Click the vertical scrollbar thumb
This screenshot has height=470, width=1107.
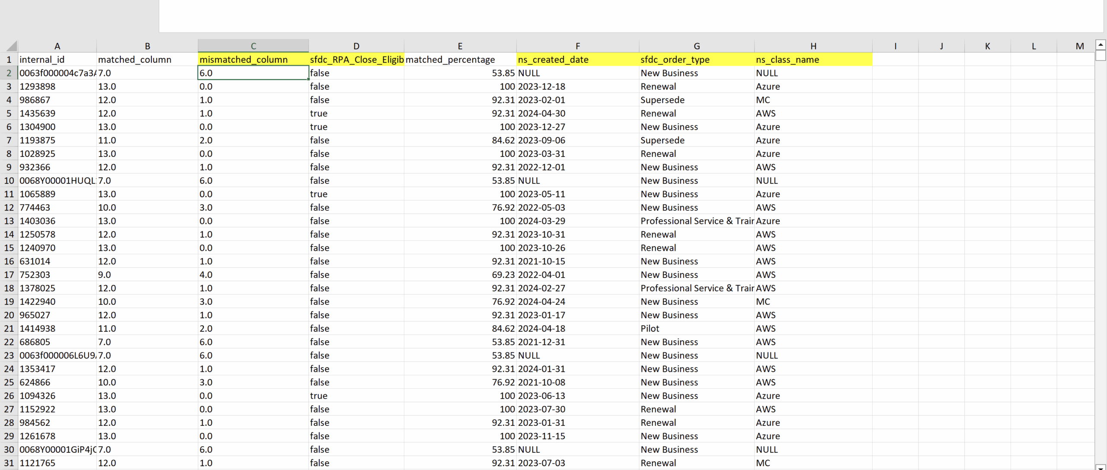pyautogui.click(x=1101, y=55)
